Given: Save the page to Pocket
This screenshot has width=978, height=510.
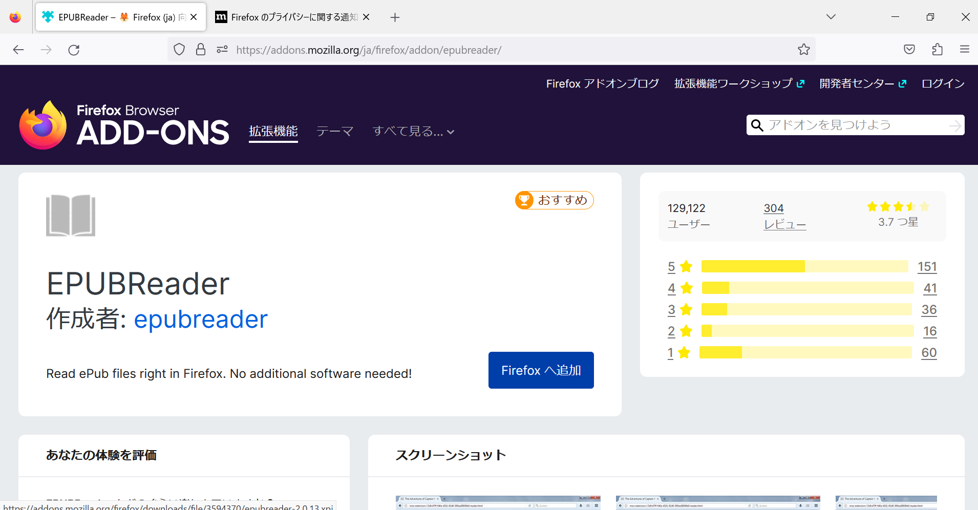Looking at the screenshot, I should click(909, 49).
